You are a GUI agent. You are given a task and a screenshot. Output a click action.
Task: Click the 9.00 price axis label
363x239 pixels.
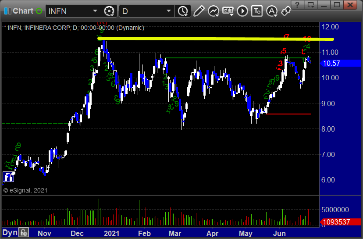(x=328, y=103)
